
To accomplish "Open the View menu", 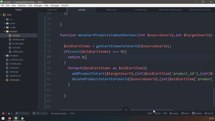I will tap(13, 5).
